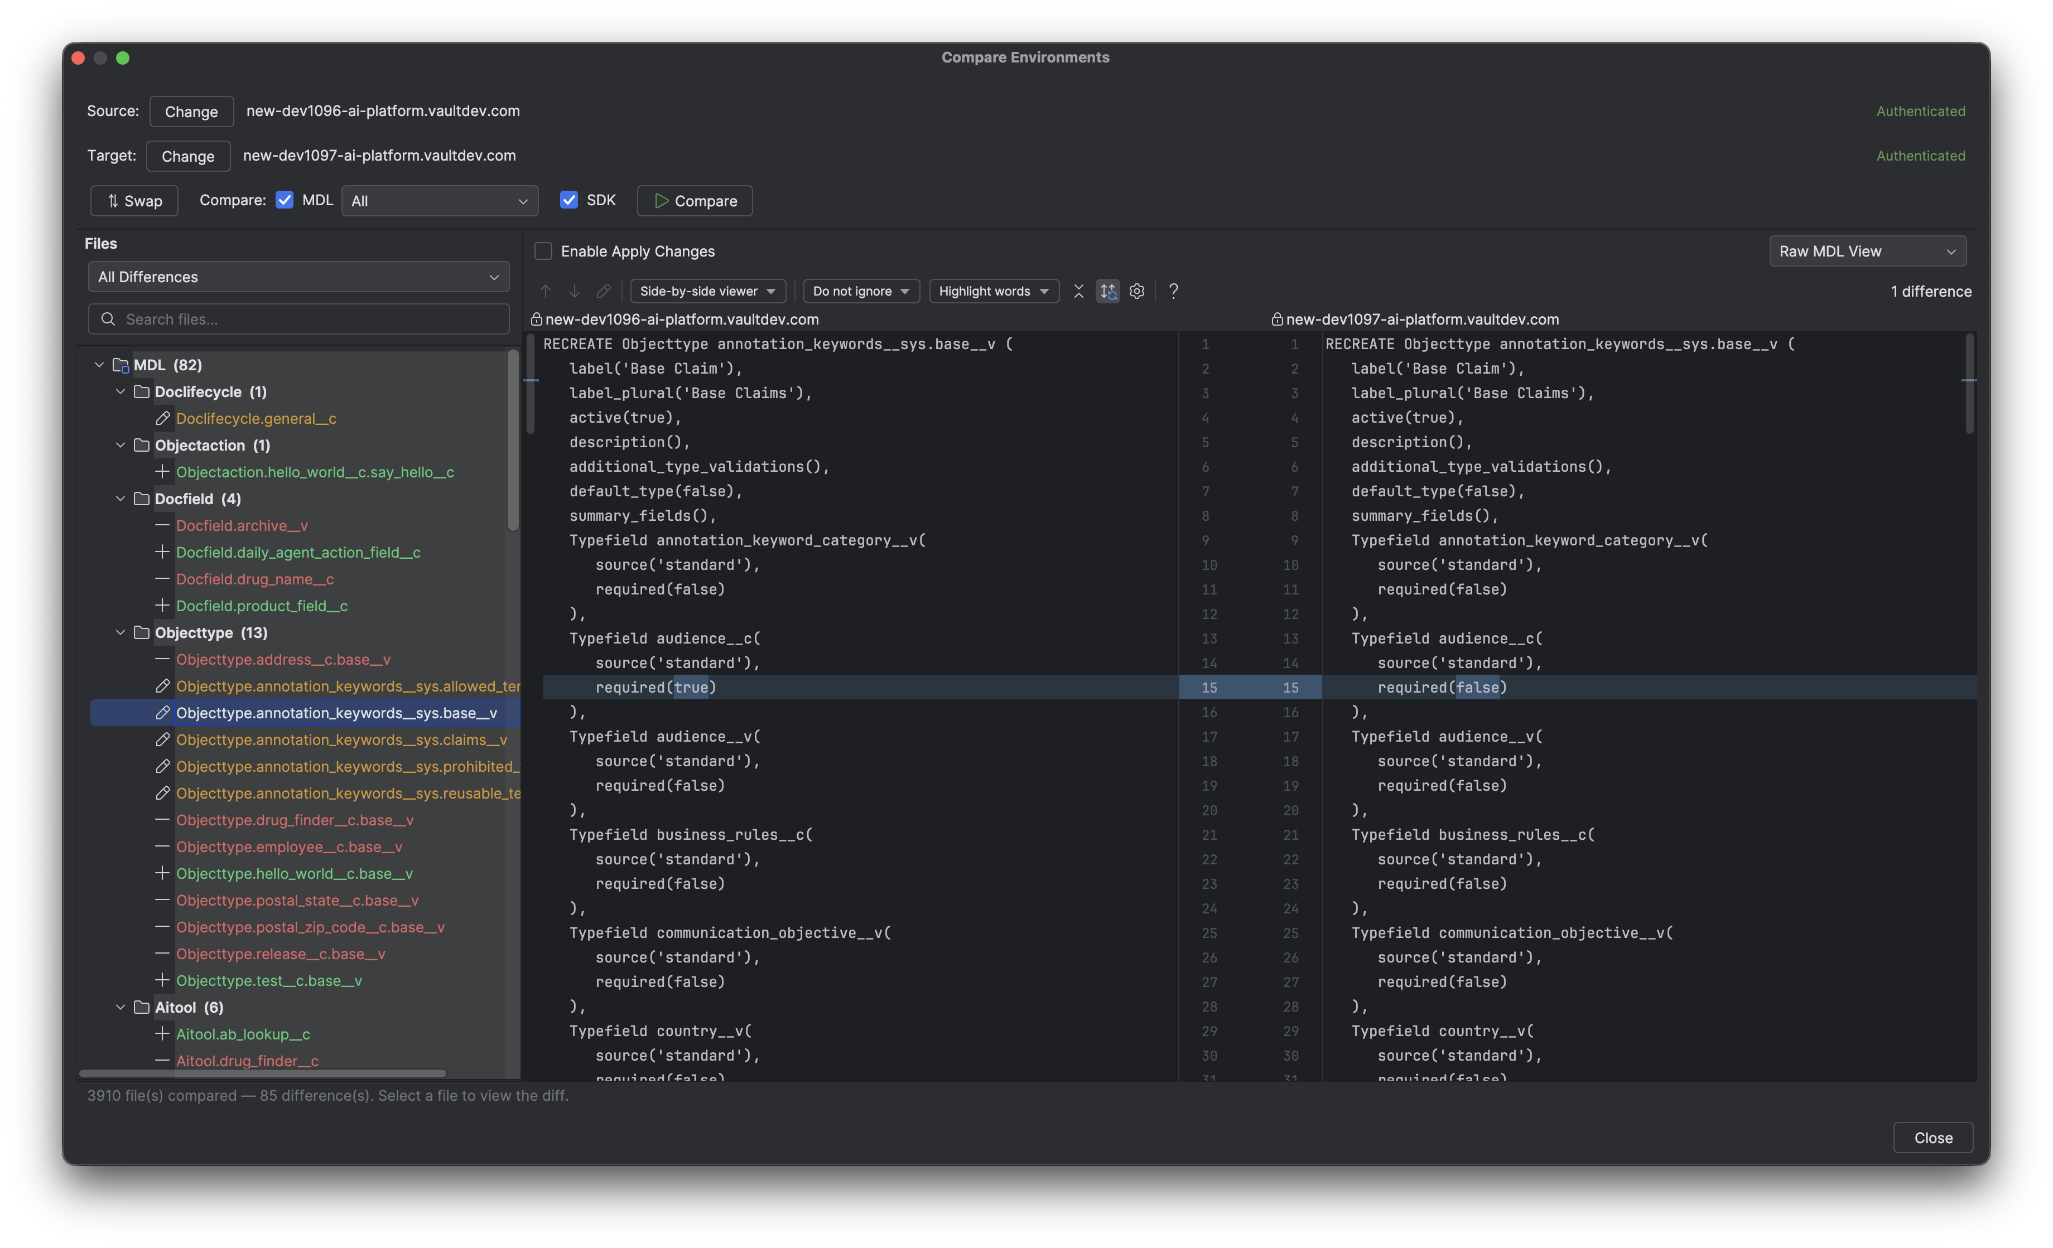Click plus icon for Objectaction.hello_world__c.say_hello__c

(x=162, y=472)
